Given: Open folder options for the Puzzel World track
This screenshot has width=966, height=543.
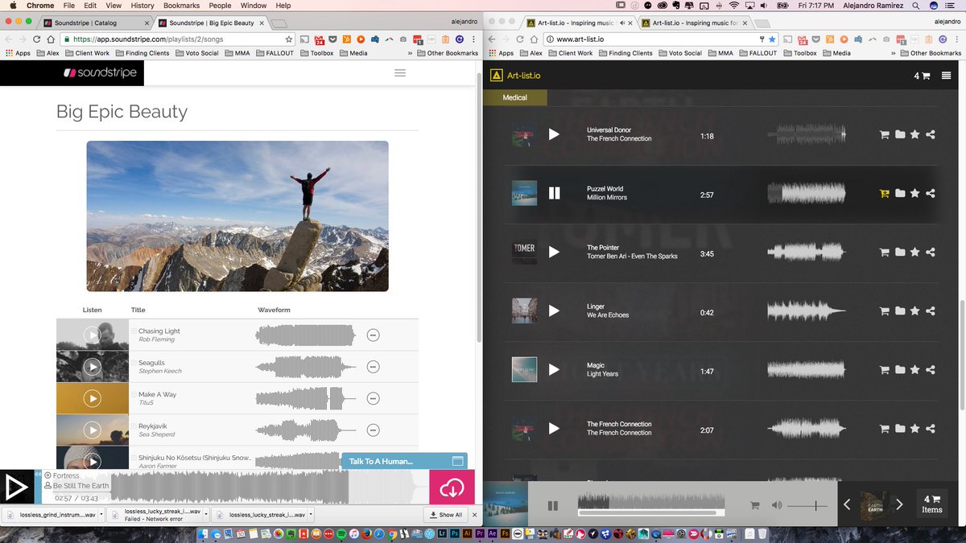Looking at the screenshot, I should tap(900, 193).
